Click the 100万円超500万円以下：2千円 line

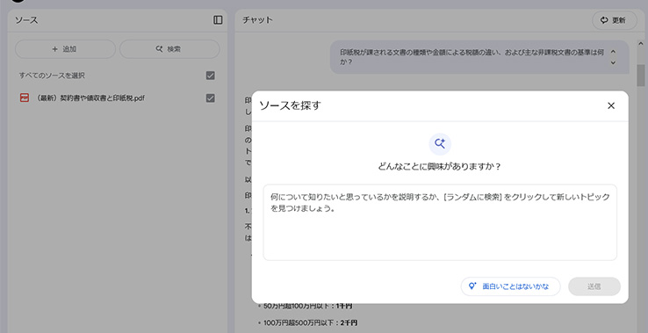click(x=310, y=322)
